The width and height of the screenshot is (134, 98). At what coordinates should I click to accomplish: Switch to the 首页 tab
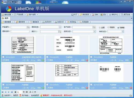click(x=5, y=18)
